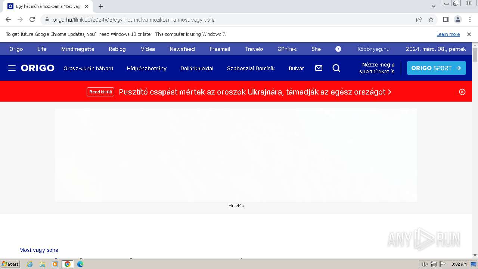Click the white advertisement area

[236, 155]
